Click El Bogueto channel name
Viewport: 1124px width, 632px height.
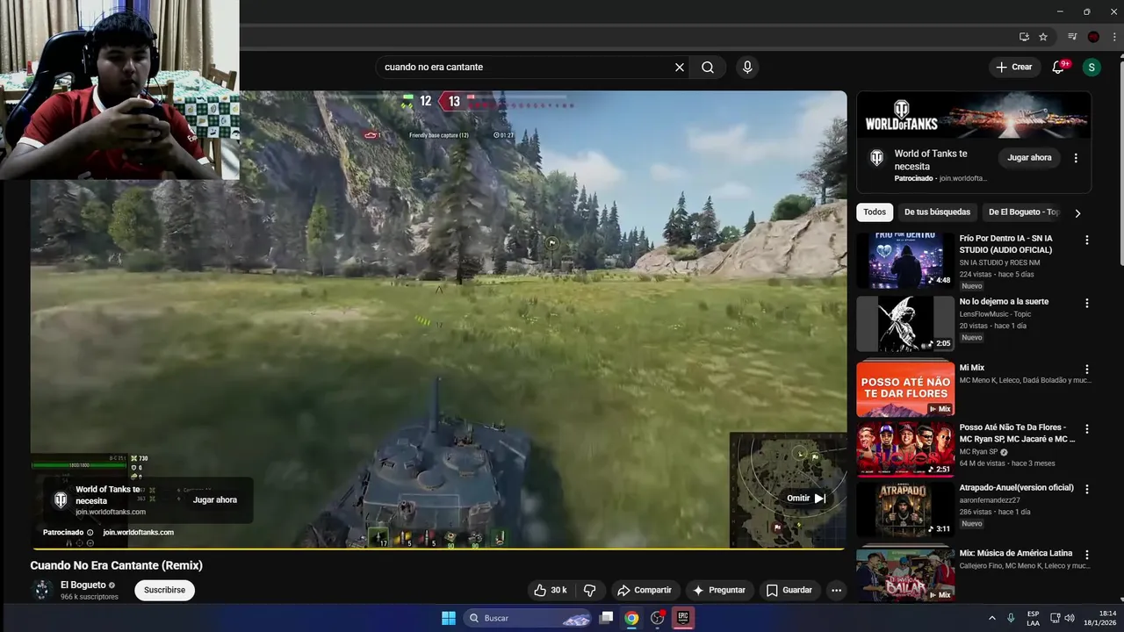pyautogui.click(x=83, y=585)
